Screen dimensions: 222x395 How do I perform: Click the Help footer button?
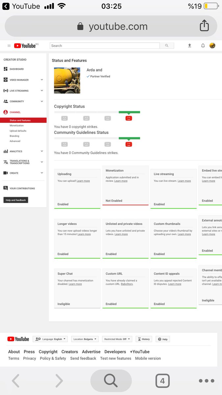point(163,339)
